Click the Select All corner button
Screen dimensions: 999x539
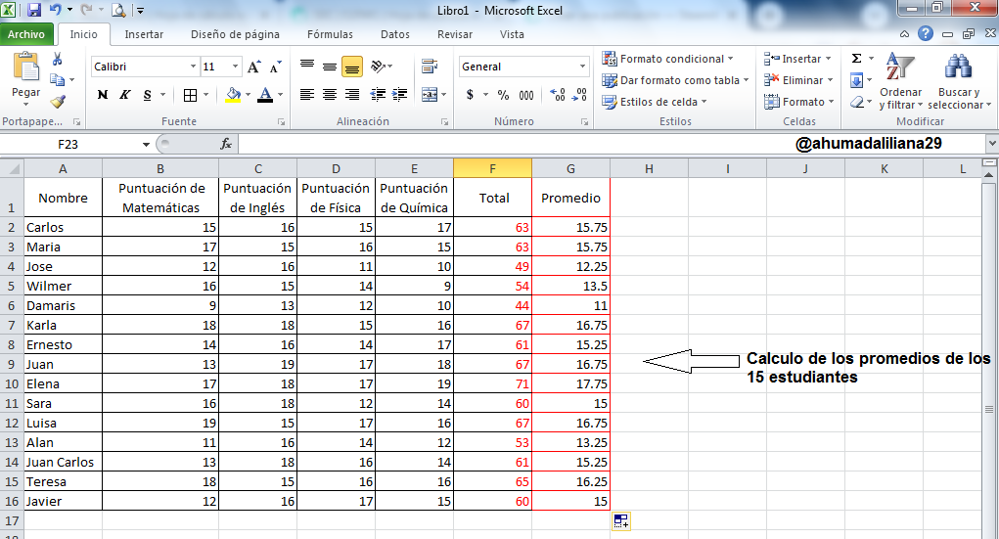click(12, 169)
